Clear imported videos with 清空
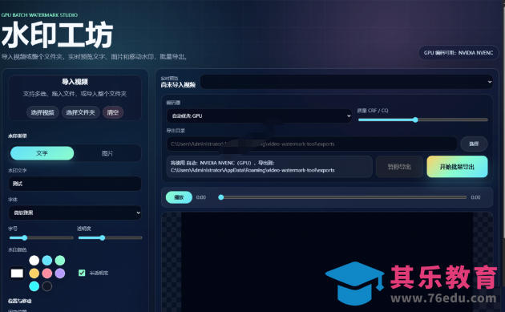This screenshot has height=312, width=505. coord(113,112)
